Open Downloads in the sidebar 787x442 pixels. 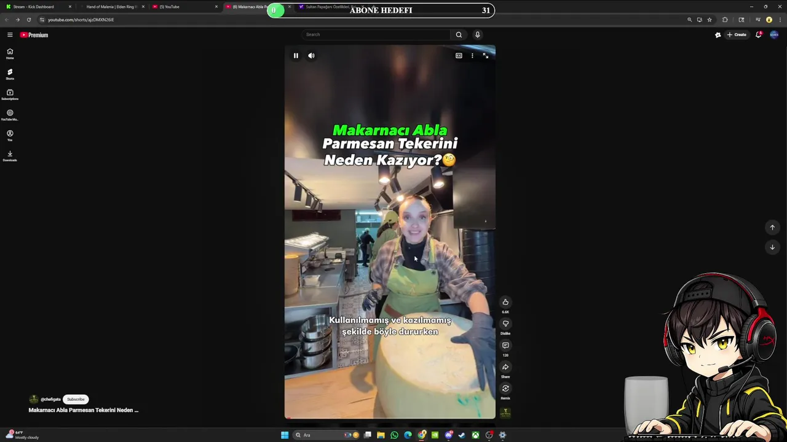[x=10, y=156]
